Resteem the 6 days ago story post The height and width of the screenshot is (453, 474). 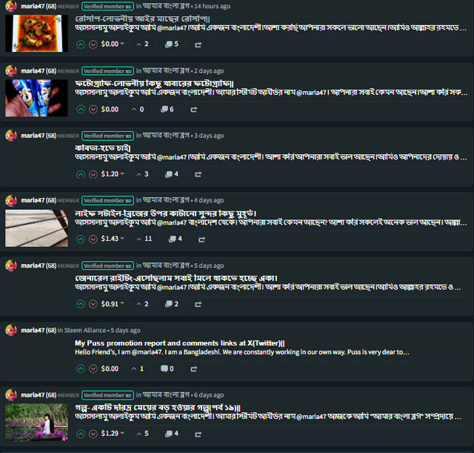click(x=198, y=434)
